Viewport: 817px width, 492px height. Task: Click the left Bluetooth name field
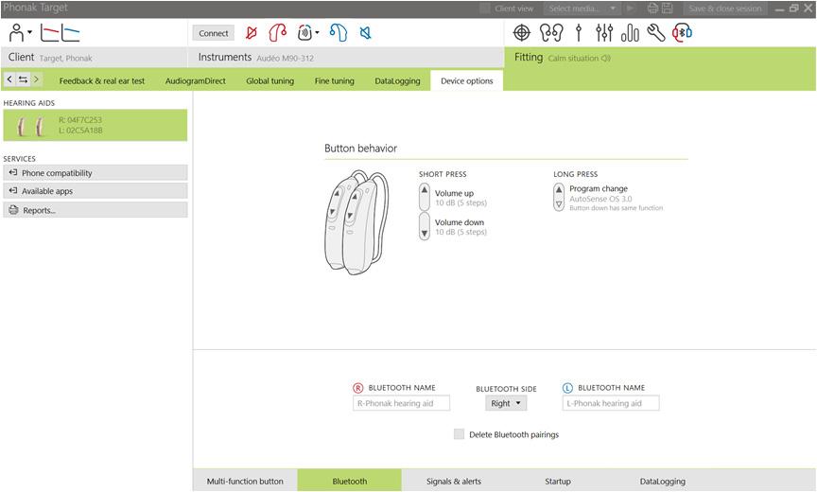tap(611, 403)
